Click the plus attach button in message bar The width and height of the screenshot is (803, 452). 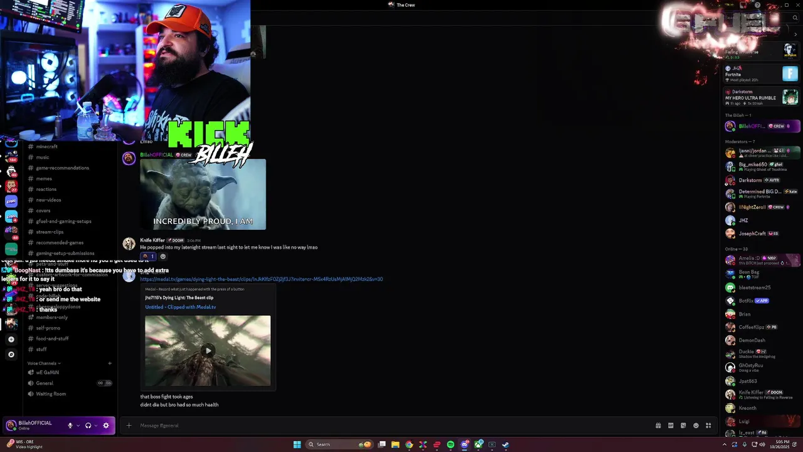coord(129,426)
